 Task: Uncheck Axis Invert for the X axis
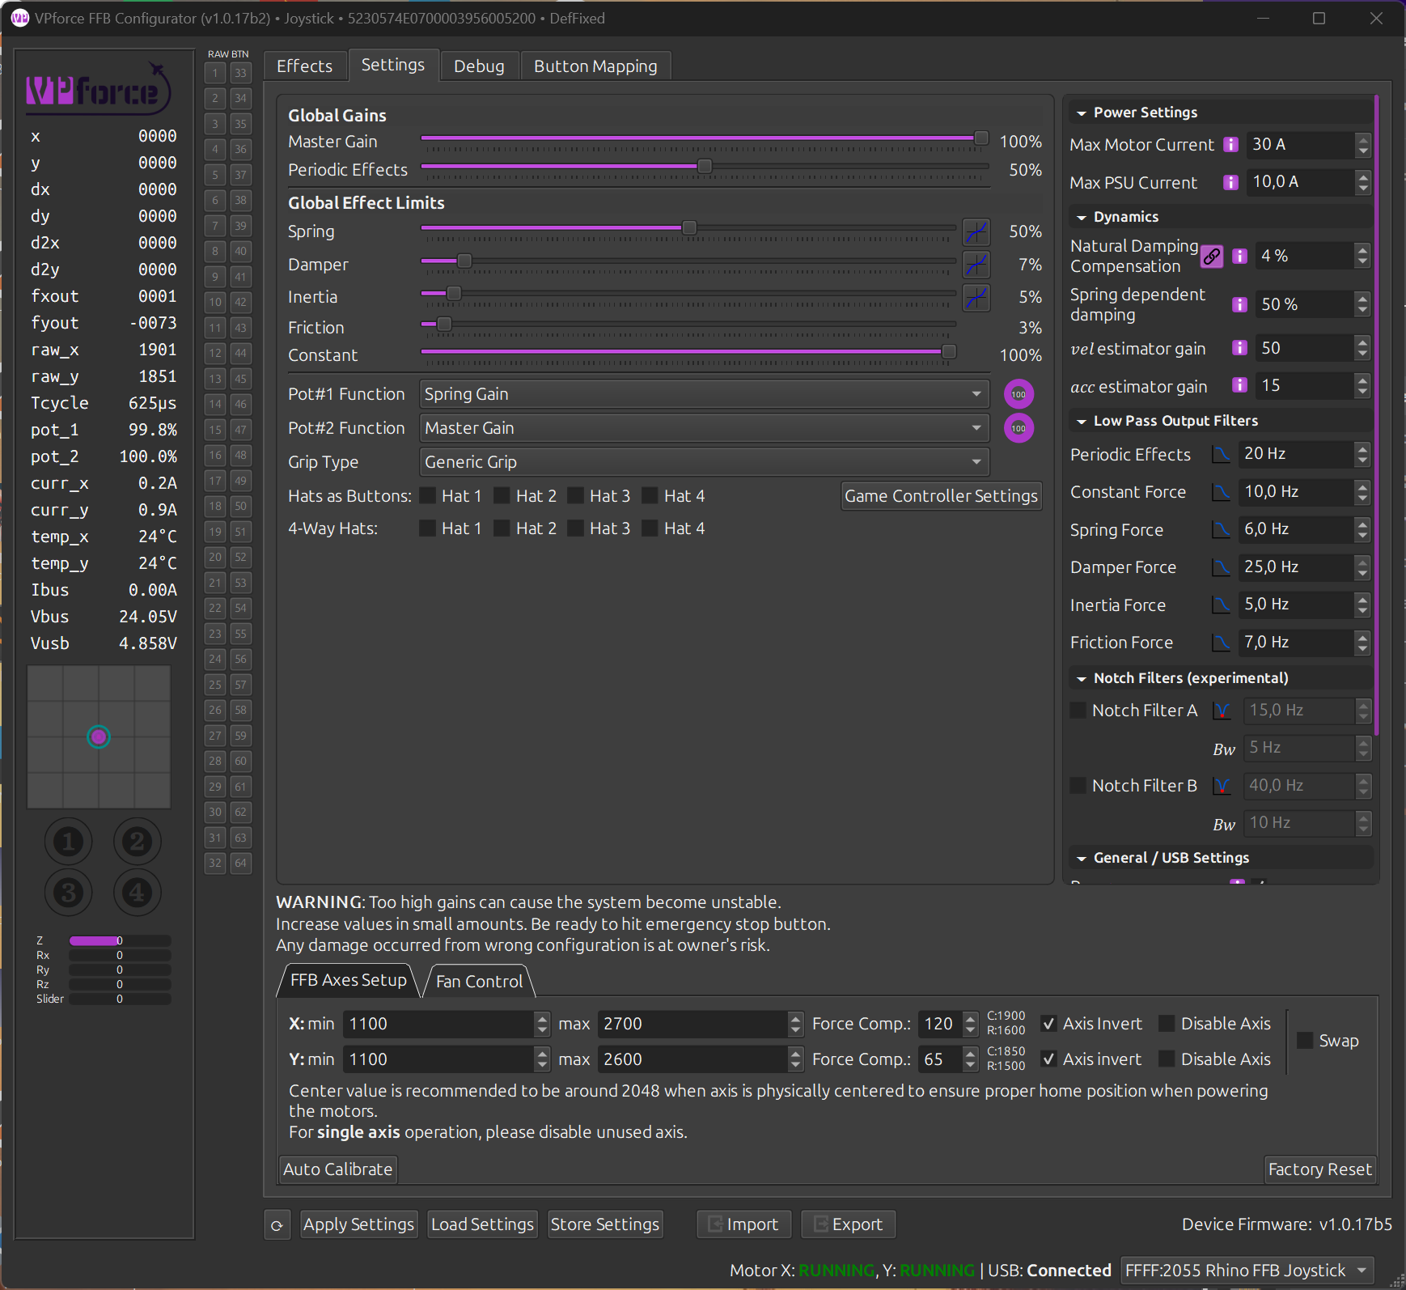point(1048,1024)
